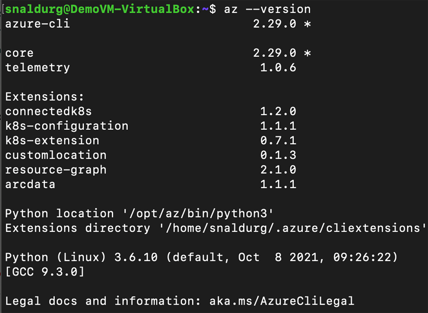This screenshot has height=313, width=428.
Task: Click the asterisk next to core version
Action: (308, 53)
